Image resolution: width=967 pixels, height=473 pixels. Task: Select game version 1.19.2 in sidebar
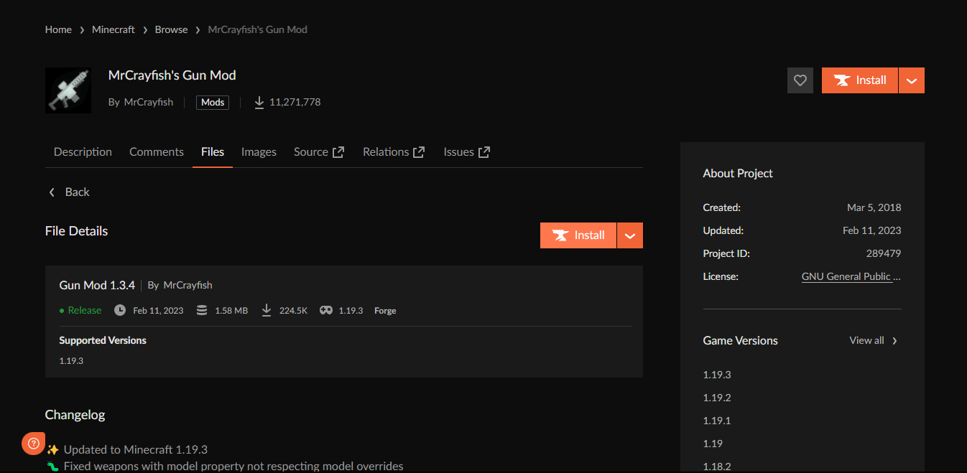coord(717,398)
